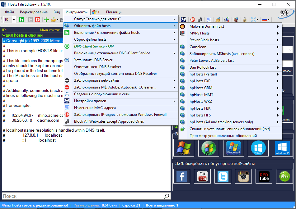Screen dimensions: 296x209
Task: Select 'Block All Web-sites Except Approved Ones'
Action: pos(121,121)
